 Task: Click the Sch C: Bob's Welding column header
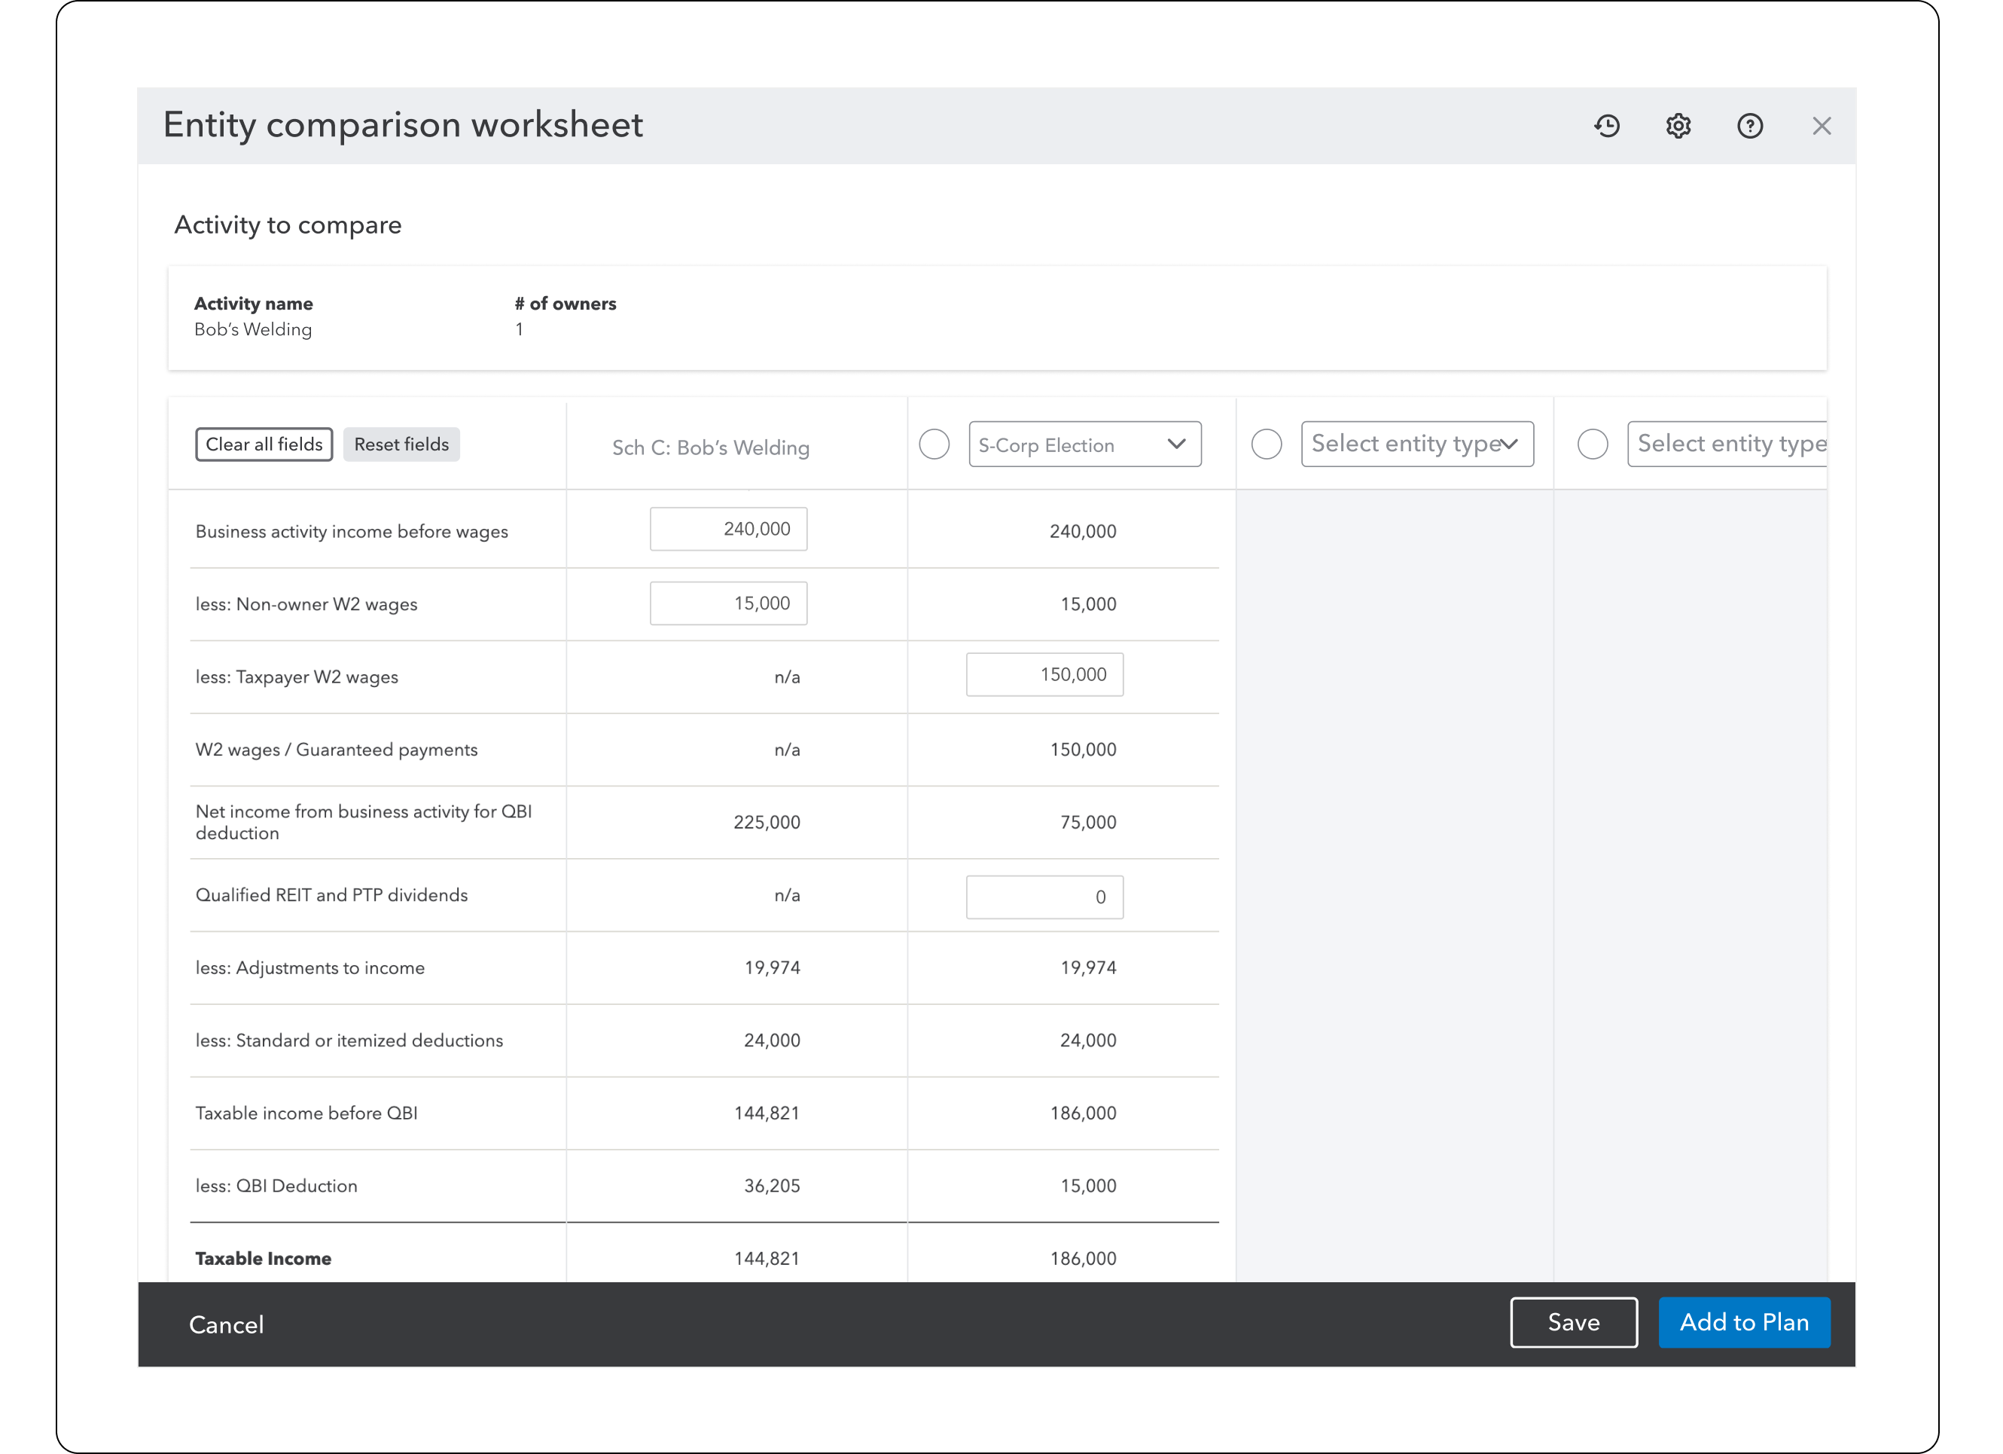[x=710, y=448]
